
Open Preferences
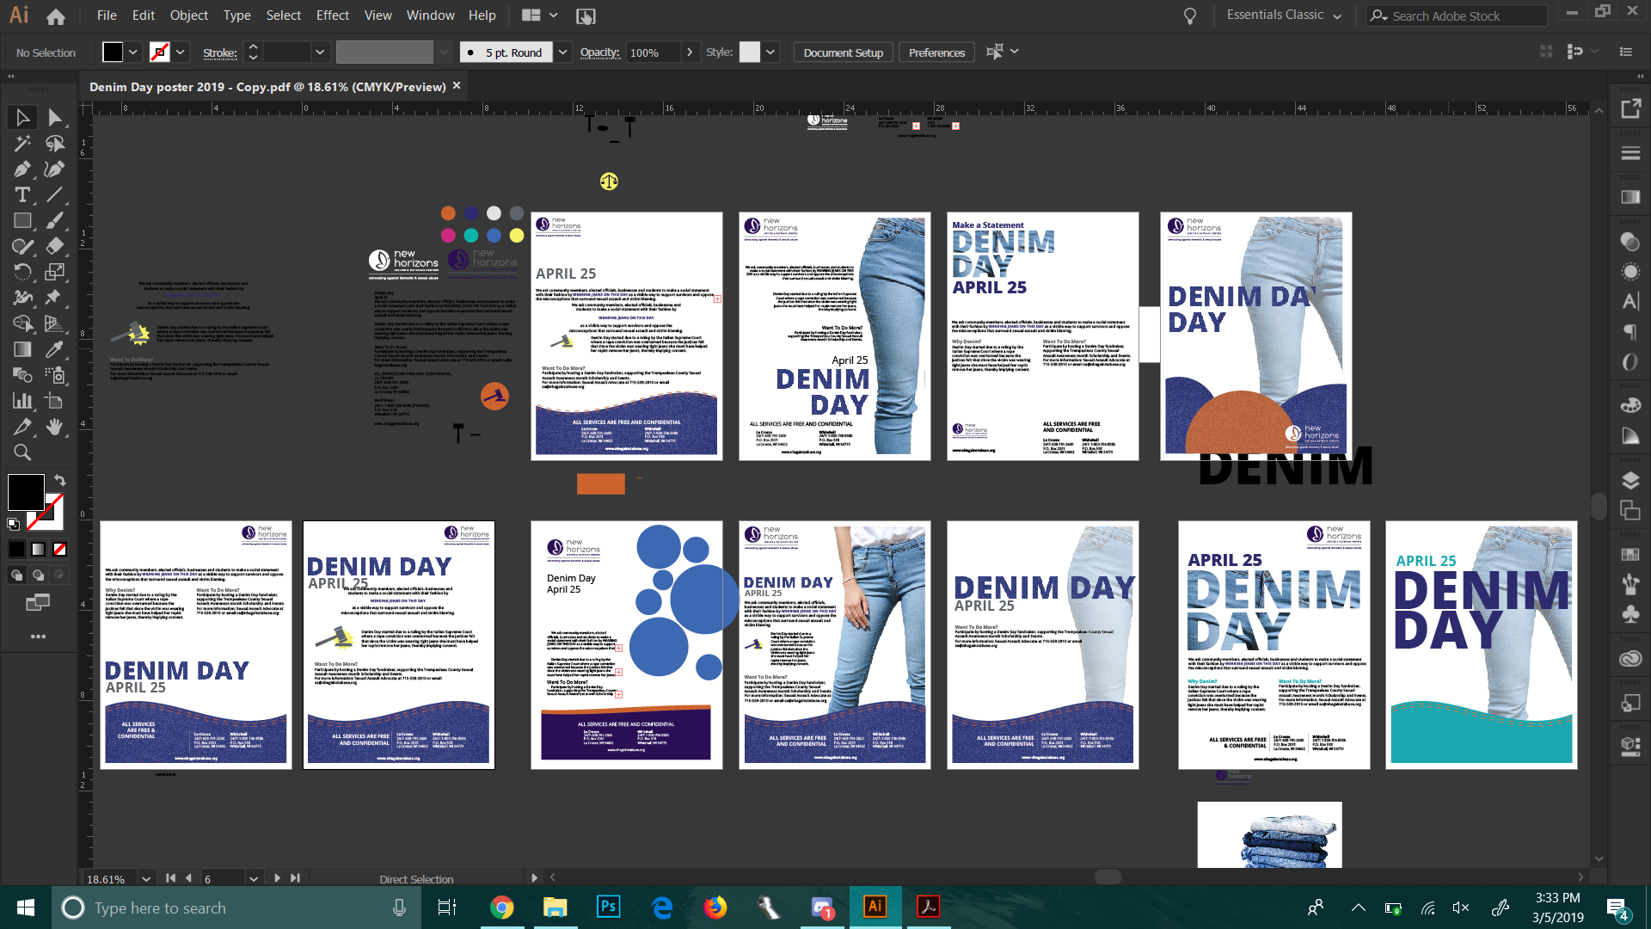(x=936, y=52)
